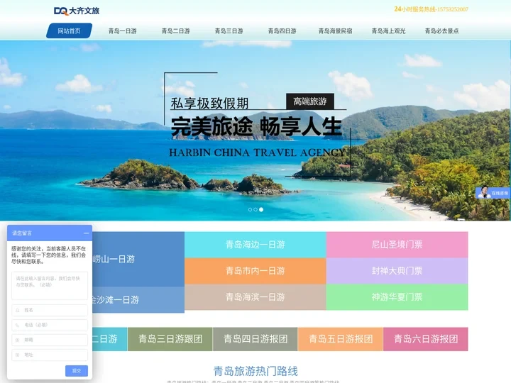Click the 请您留言 panel header
The width and height of the screenshot is (511, 383).
pos(50,233)
